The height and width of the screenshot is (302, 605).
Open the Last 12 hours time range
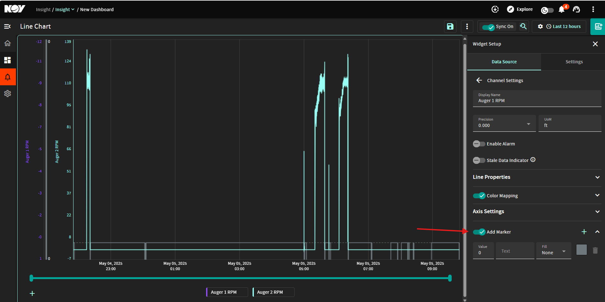pyautogui.click(x=563, y=26)
